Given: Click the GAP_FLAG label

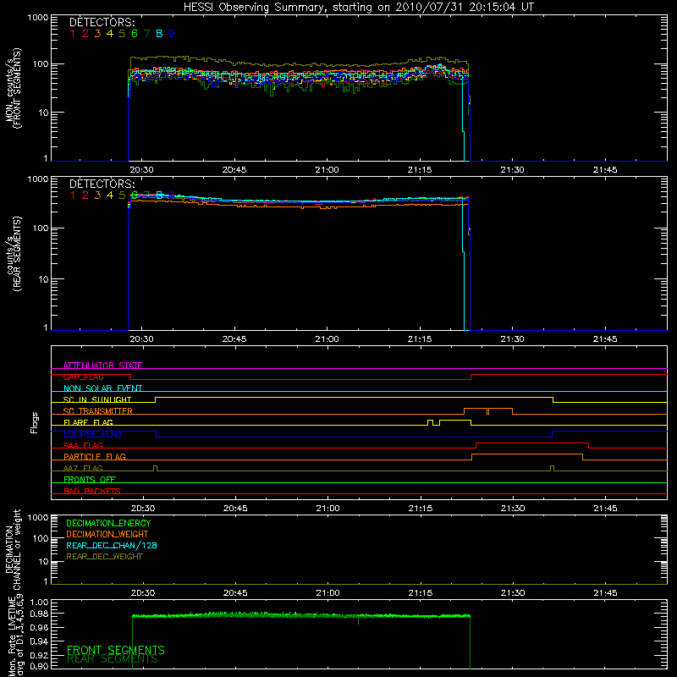Looking at the screenshot, I should [83, 377].
